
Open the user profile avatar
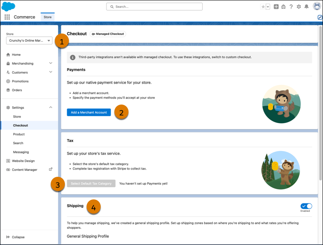(317, 6)
